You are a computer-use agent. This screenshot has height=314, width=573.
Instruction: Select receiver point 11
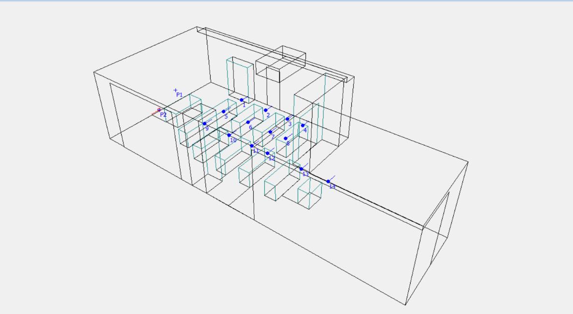coord(252,145)
